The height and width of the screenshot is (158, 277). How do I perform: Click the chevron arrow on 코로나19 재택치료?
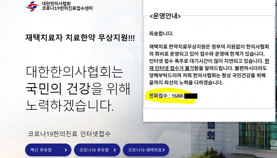click(x=164, y=150)
